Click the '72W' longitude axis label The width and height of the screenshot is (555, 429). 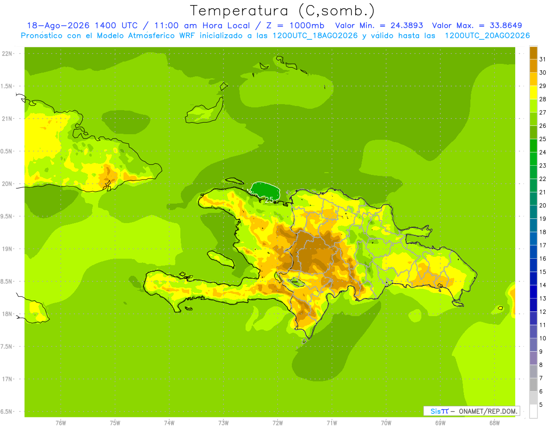pos(277,423)
